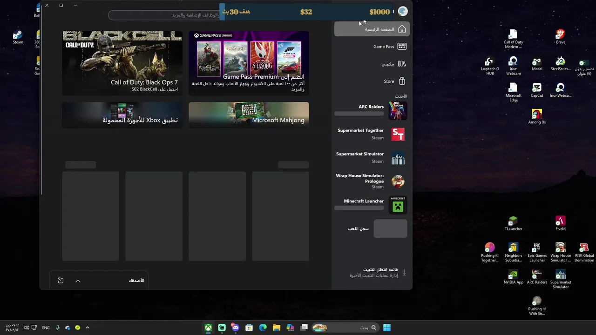The width and height of the screenshot is (596, 335).
Task: Select the FiveM desktop icon
Action: [561, 223]
